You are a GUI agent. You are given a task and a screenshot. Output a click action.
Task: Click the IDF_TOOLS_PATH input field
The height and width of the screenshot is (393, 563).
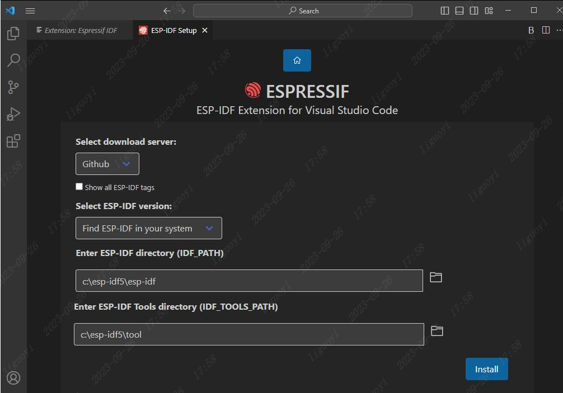[249, 334]
